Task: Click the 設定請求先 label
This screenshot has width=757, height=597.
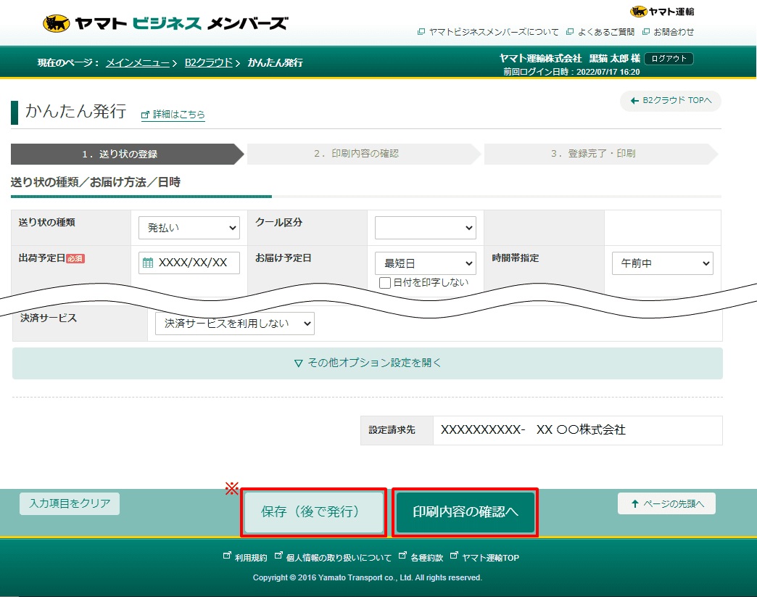Action: (x=392, y=430)
